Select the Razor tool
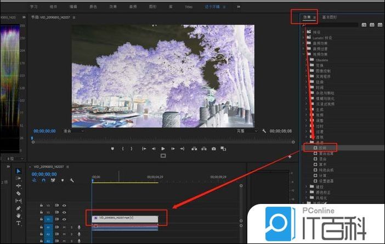Image resolution: width=385 pixels, height=244 pixels. [x=18, y=194]
